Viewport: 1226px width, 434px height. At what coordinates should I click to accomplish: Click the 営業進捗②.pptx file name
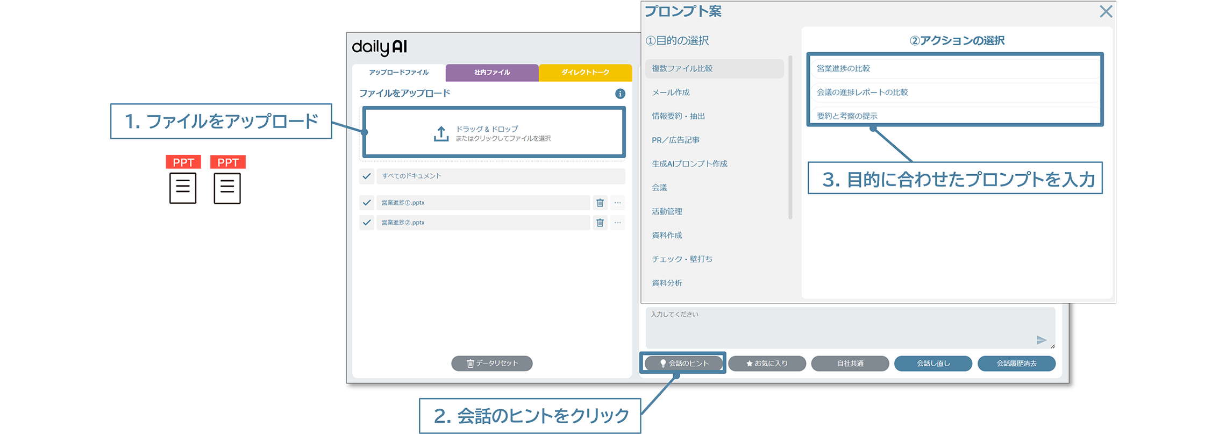tap(403, 223)
